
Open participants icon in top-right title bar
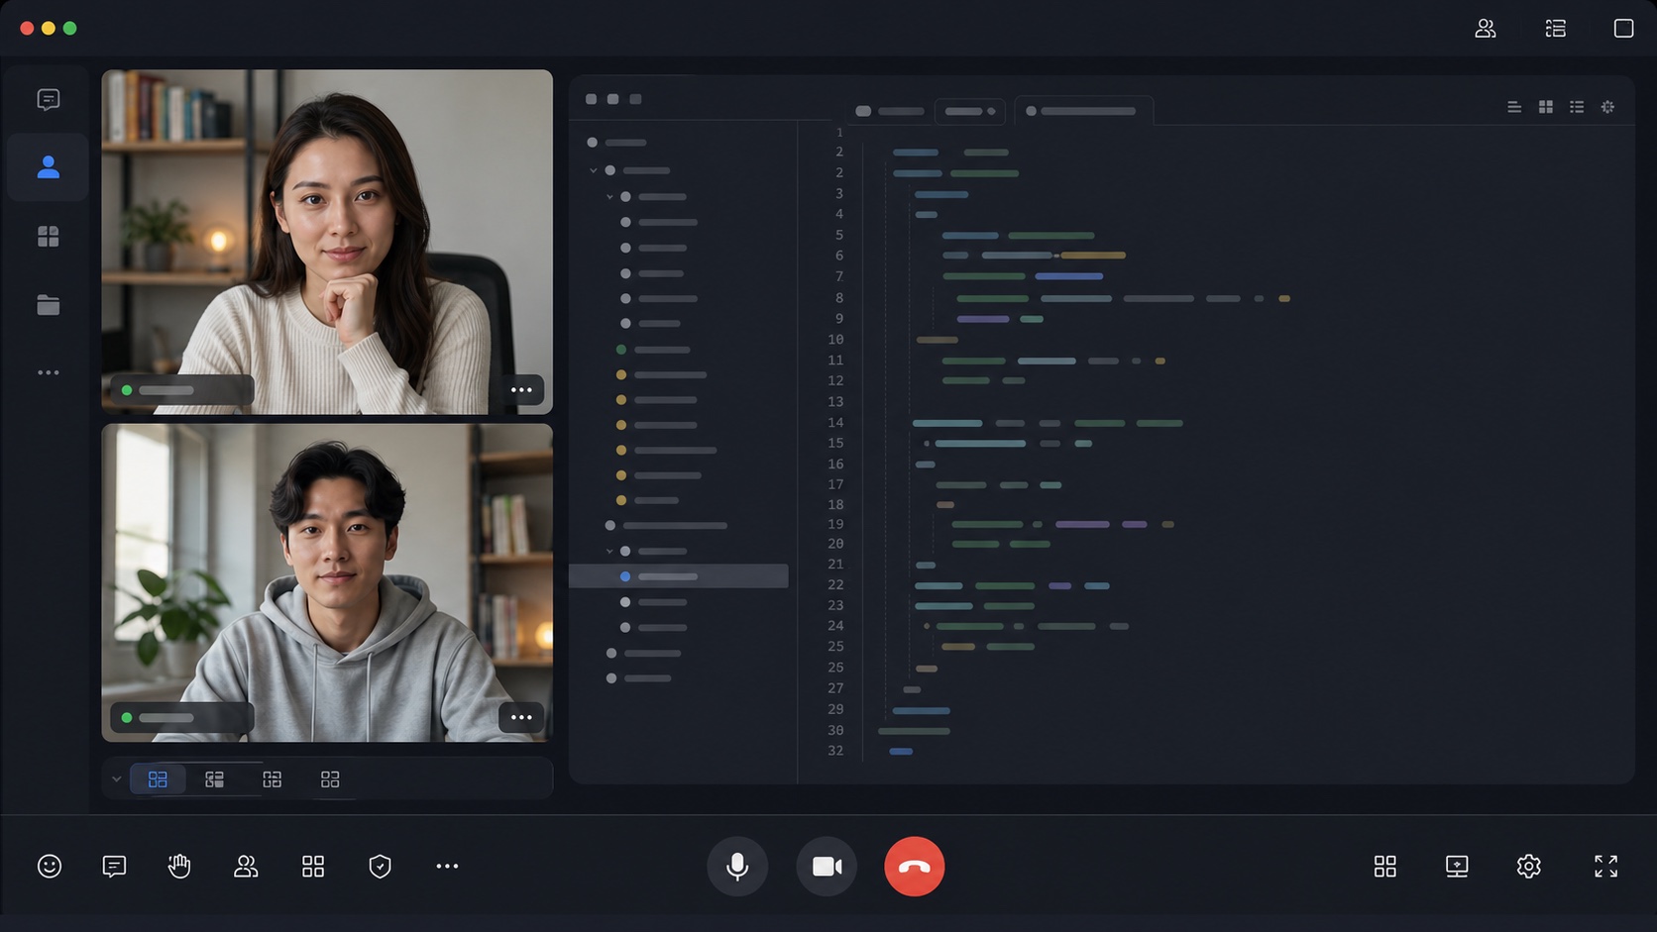pos(1485,29)
